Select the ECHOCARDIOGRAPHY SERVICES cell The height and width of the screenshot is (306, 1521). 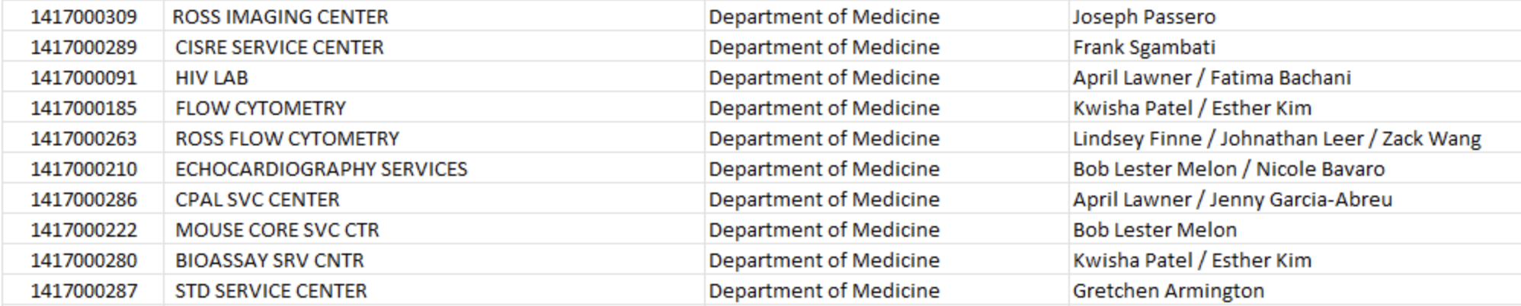click(x=321, y=169)
